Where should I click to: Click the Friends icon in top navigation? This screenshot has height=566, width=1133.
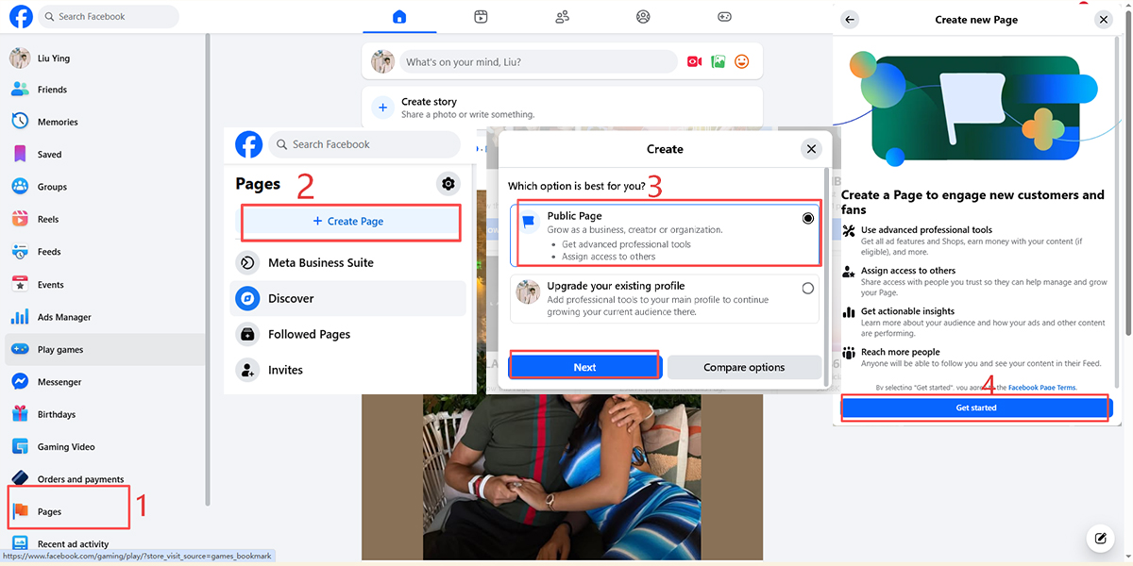(x=563, y=16)
